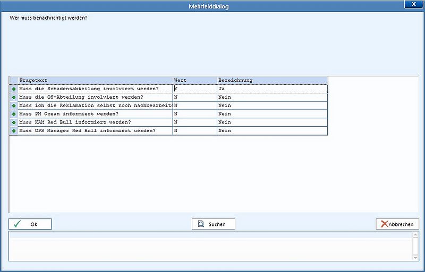
Task: Click the Wert column header
Action: 195,81
